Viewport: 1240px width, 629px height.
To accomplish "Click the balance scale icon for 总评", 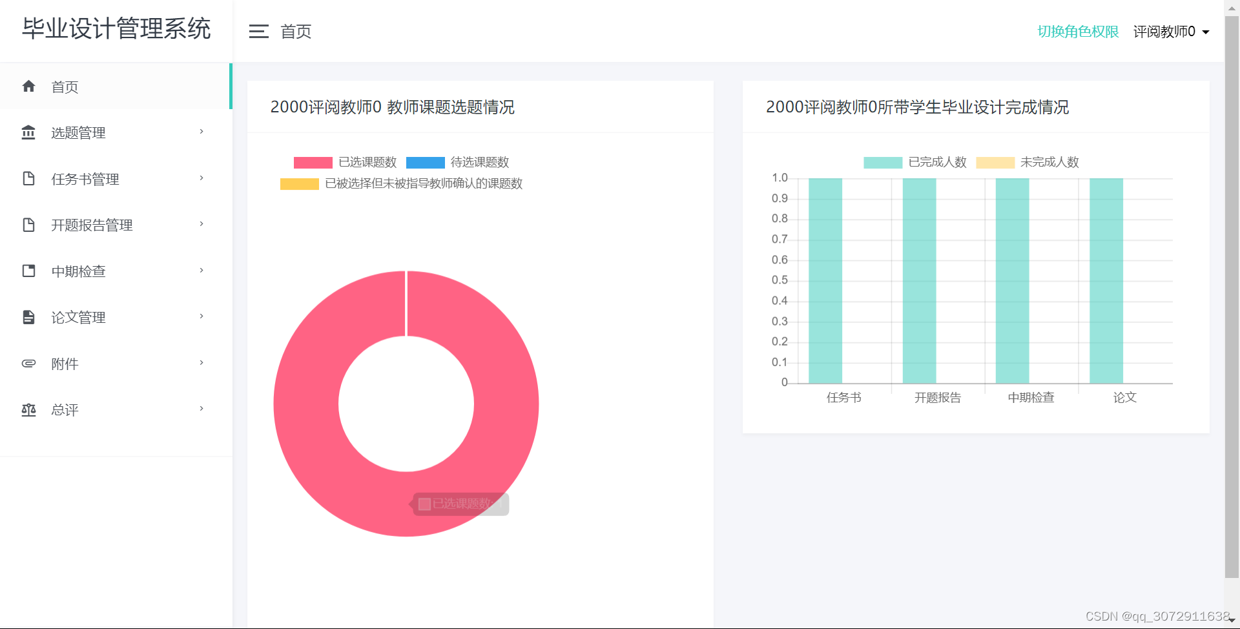I will tap(28, 409).
